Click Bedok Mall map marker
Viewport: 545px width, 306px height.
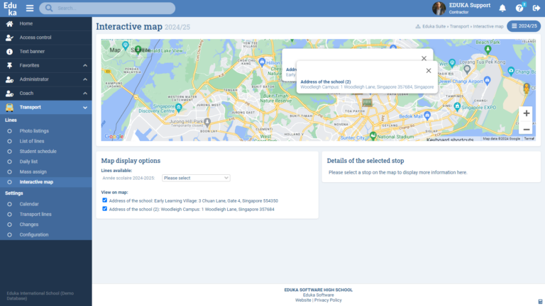pos(427,115)
